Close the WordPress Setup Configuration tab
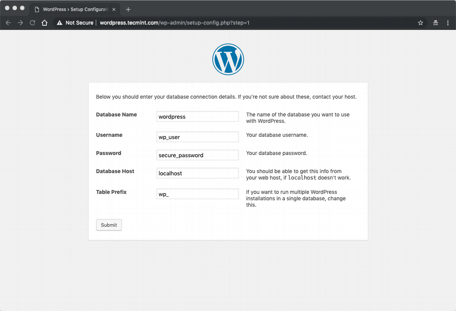Image resolution: width=456 pixels, height=311 pixels. click(x=114, y=9)
